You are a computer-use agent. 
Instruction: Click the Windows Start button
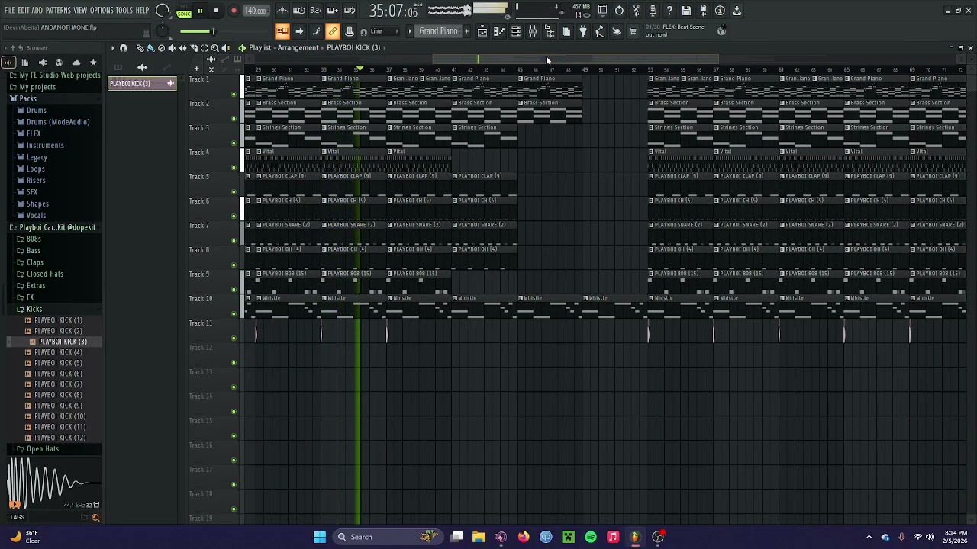(320, 537)
